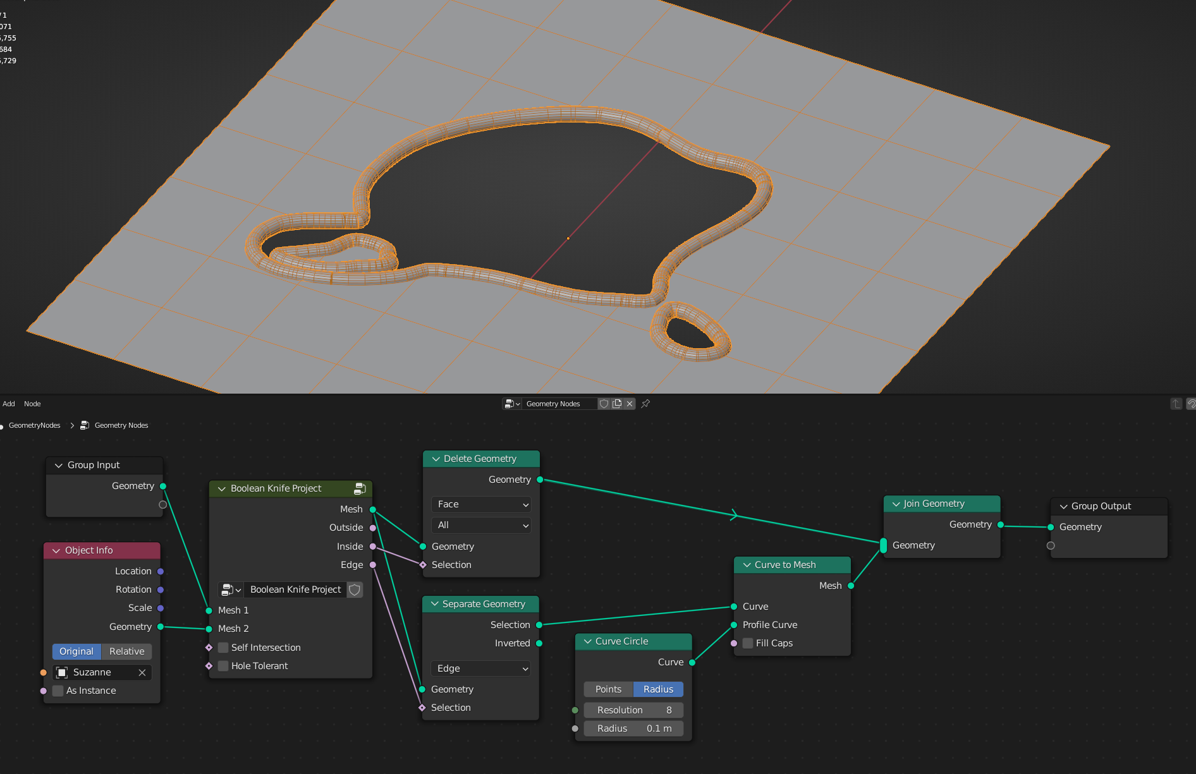Enable the Hole Tolerant checkbox
Screen dimensions: 1196x774
pos(223,666)
